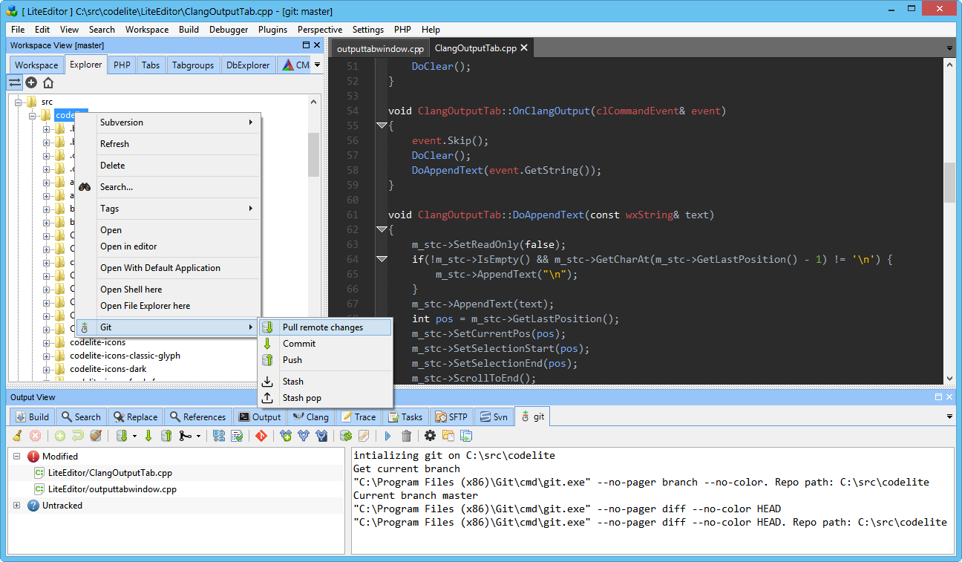Open git settings with the gear icon

click(430, 436)
